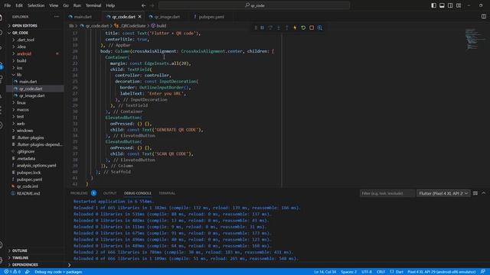The height and width of the screenshot is (275, 490).
Task: Expand Open Editors section
Action: pyautogui.click(x=35, y=25)
